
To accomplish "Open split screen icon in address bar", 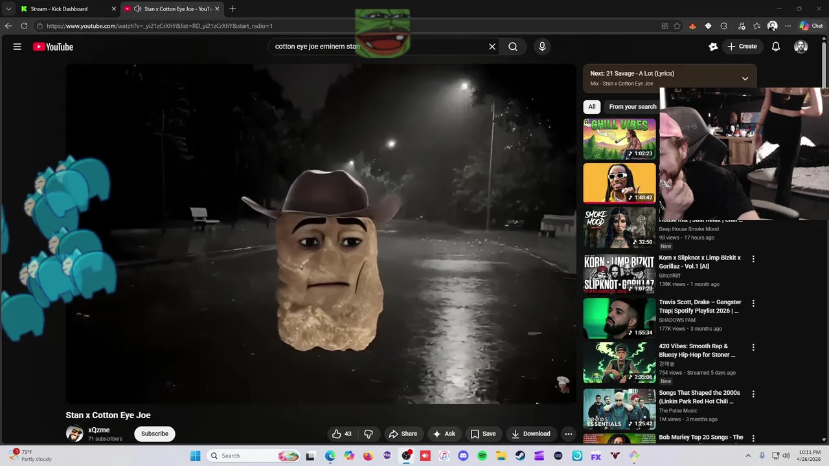I will pos(664,26).
